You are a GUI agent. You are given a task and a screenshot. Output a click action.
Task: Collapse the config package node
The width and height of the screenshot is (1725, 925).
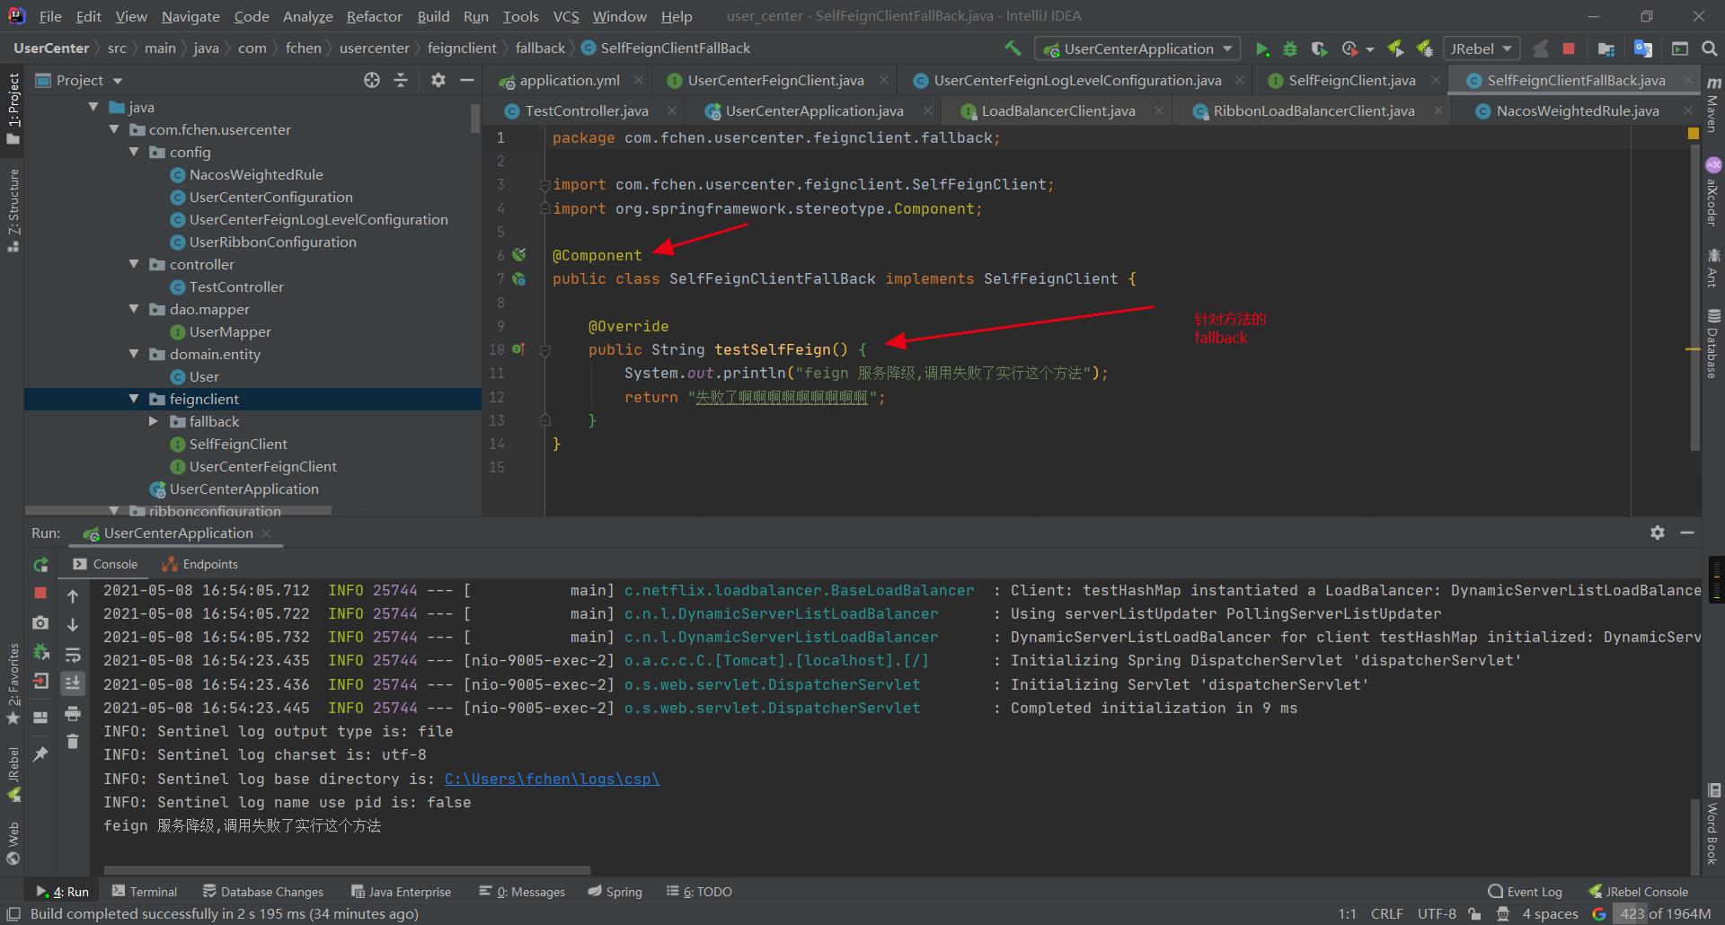click(x=134, y=152)
